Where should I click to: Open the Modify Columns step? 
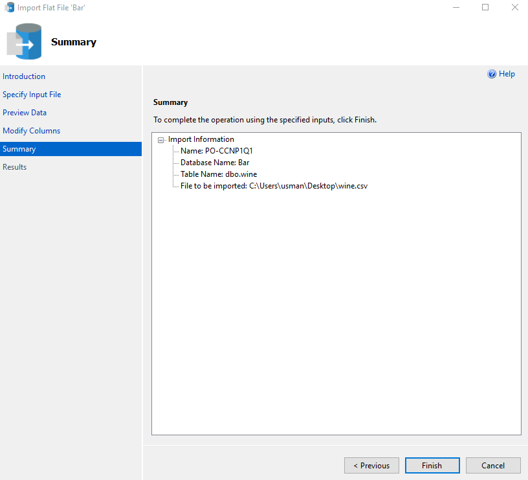click(x=31, y=131)
